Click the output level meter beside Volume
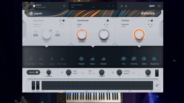This screenshot has height=103, width=184. 157,73
